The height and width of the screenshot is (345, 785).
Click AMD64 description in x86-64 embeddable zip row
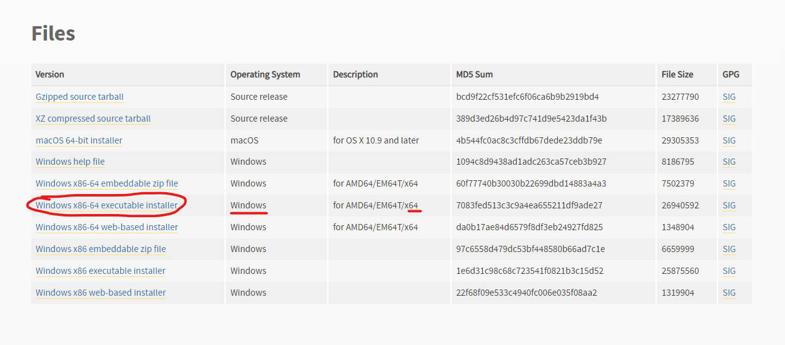coord(375,183)
